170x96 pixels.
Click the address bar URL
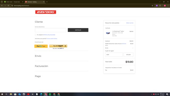point(21,6)
